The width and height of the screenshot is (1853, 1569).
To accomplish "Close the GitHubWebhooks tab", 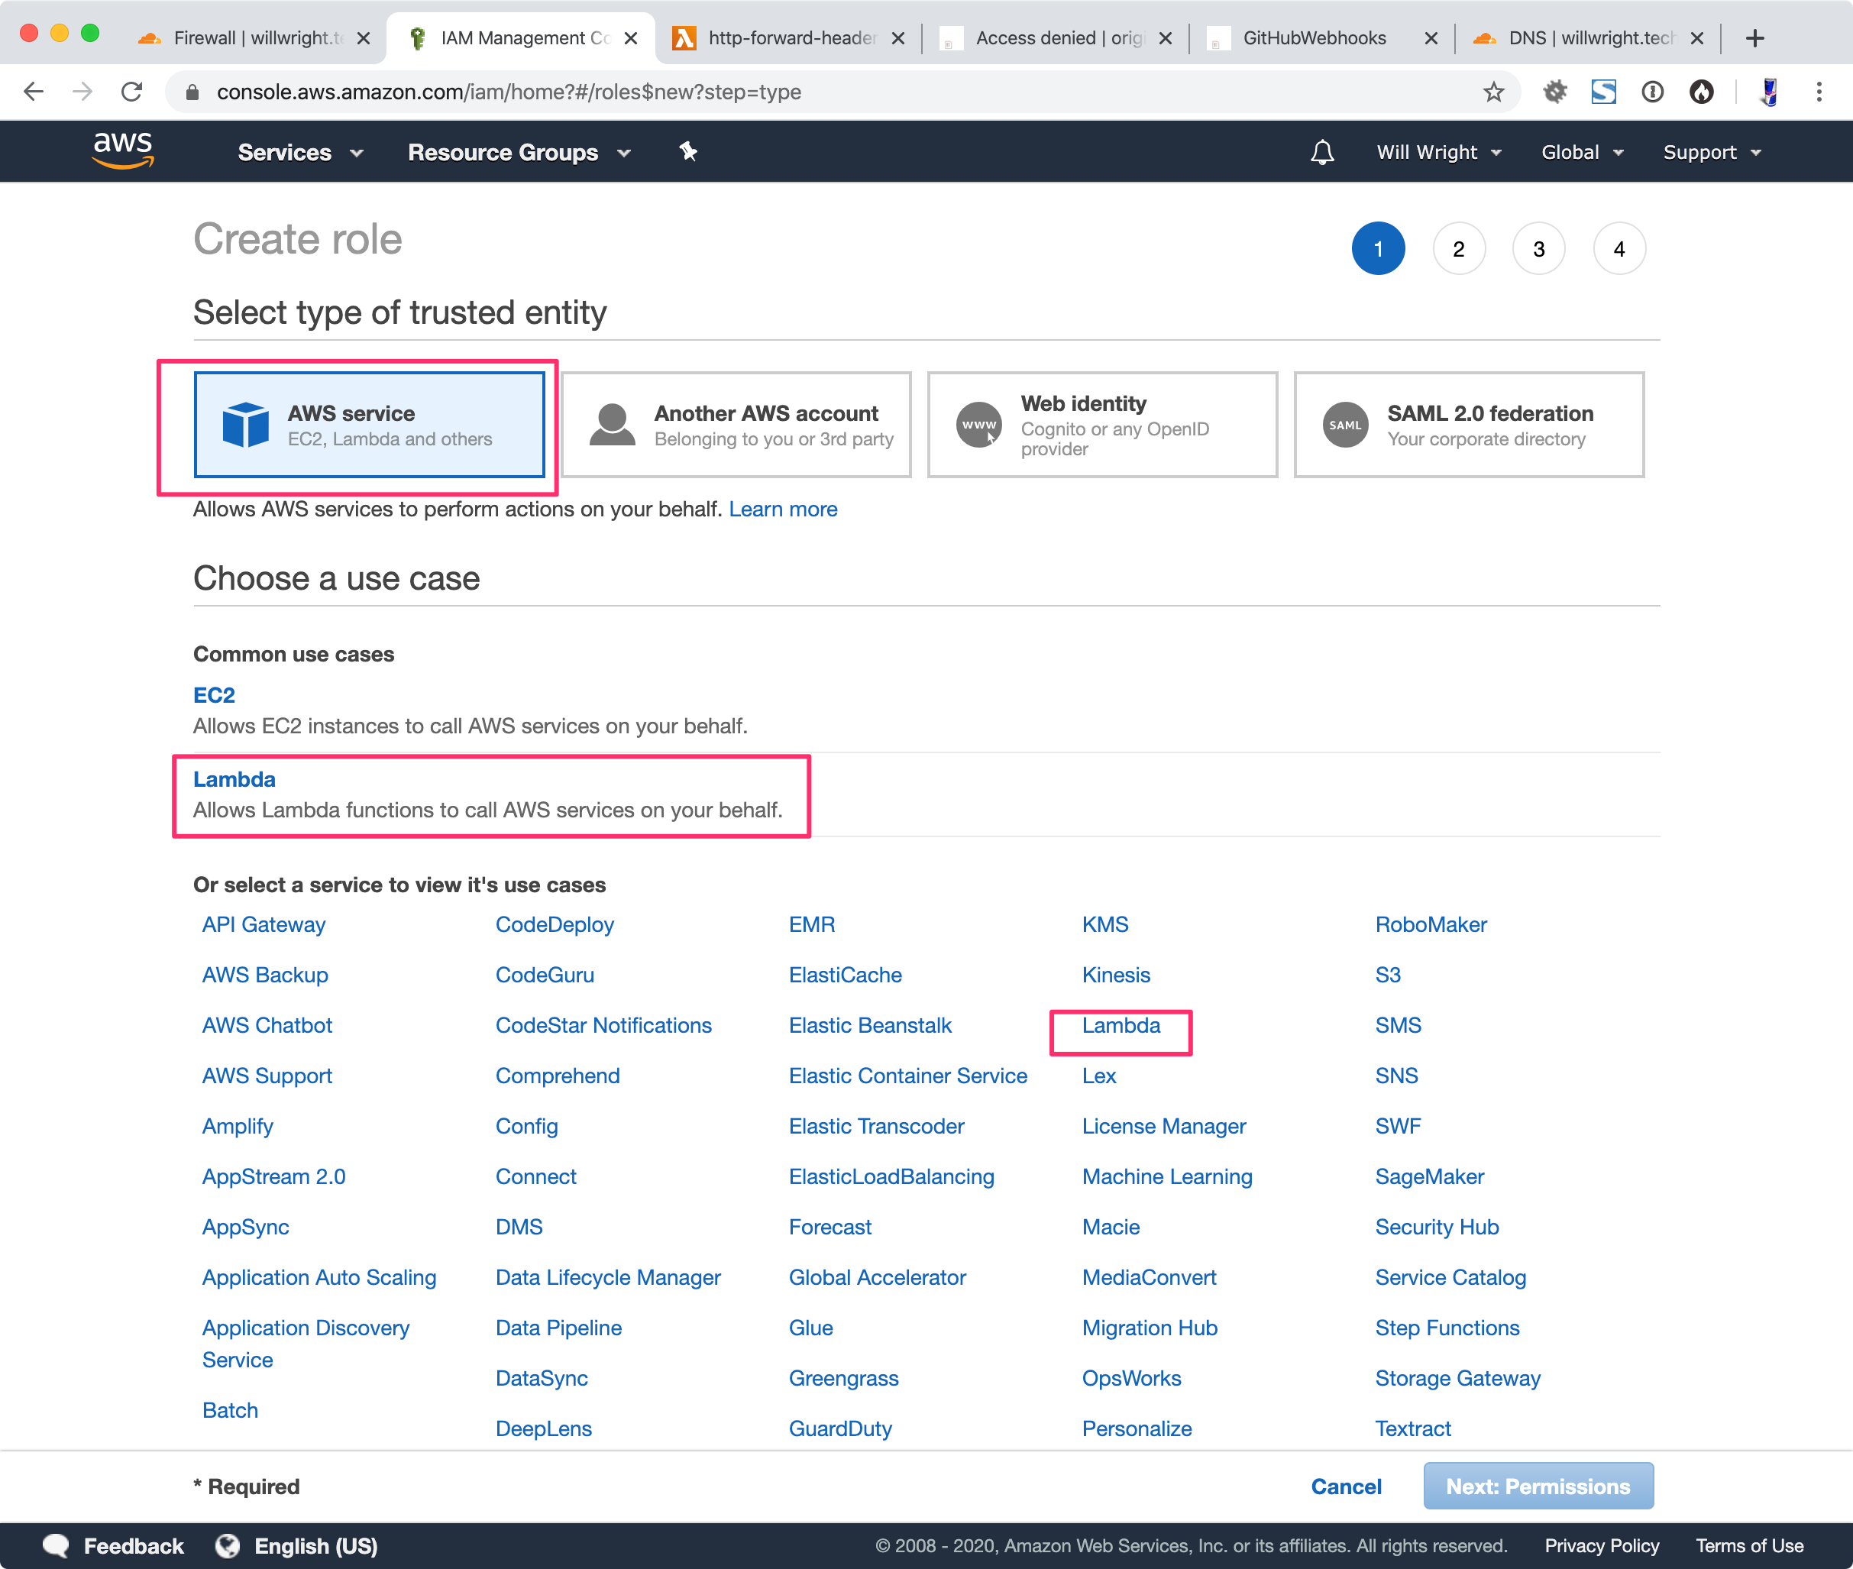I will (x=1431, y=38).
